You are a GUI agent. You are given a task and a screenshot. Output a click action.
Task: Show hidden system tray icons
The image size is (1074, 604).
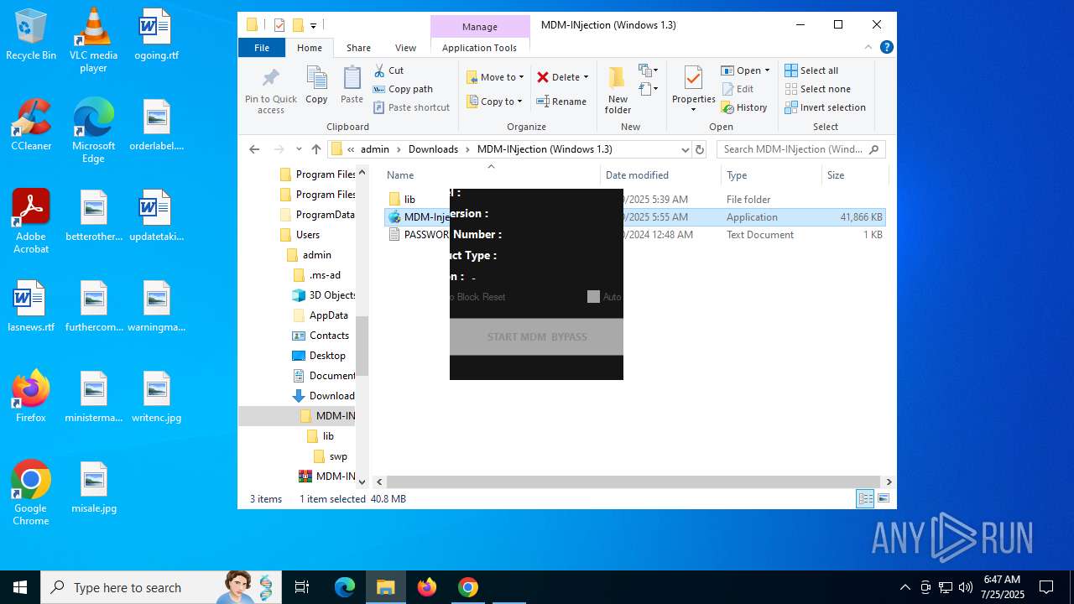(x=905, y=587)
